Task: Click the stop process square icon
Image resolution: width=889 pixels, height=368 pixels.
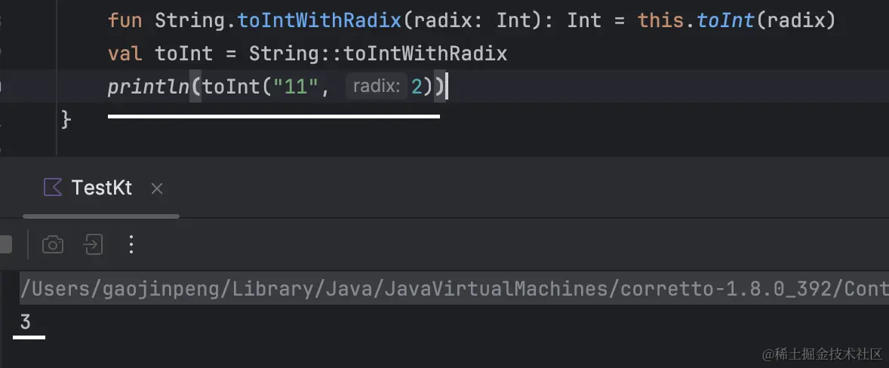Action: pos(5,244)
